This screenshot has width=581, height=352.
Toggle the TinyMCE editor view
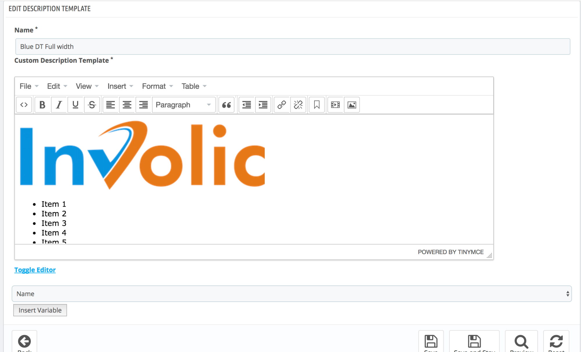point(35,269)
